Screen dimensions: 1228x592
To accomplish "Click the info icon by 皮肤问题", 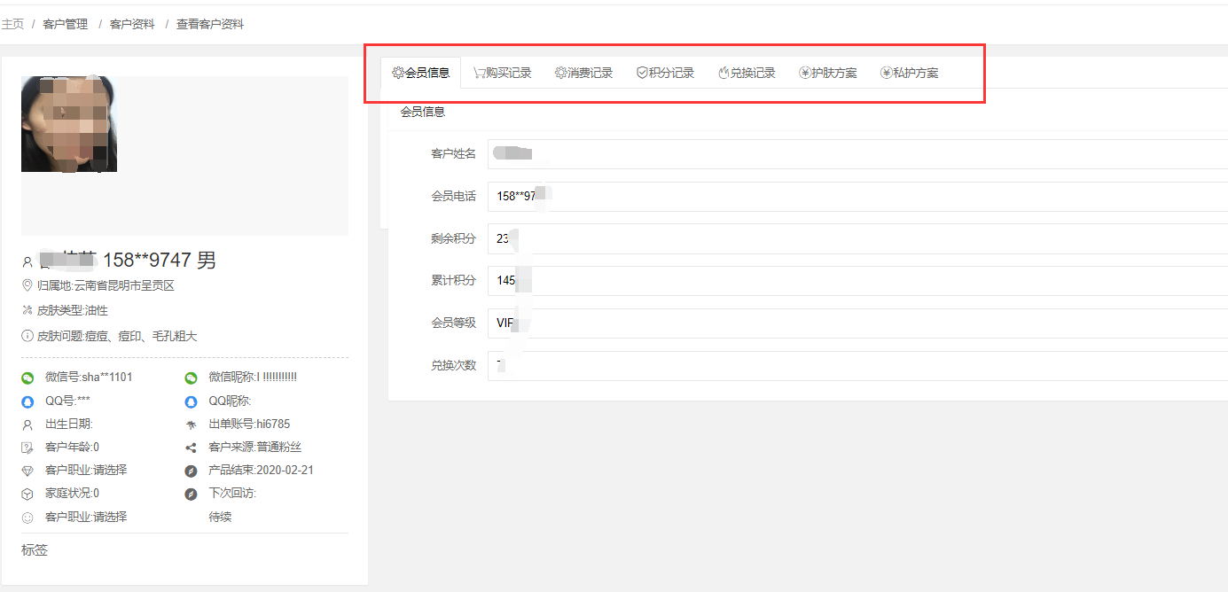I will click(27, 336).
